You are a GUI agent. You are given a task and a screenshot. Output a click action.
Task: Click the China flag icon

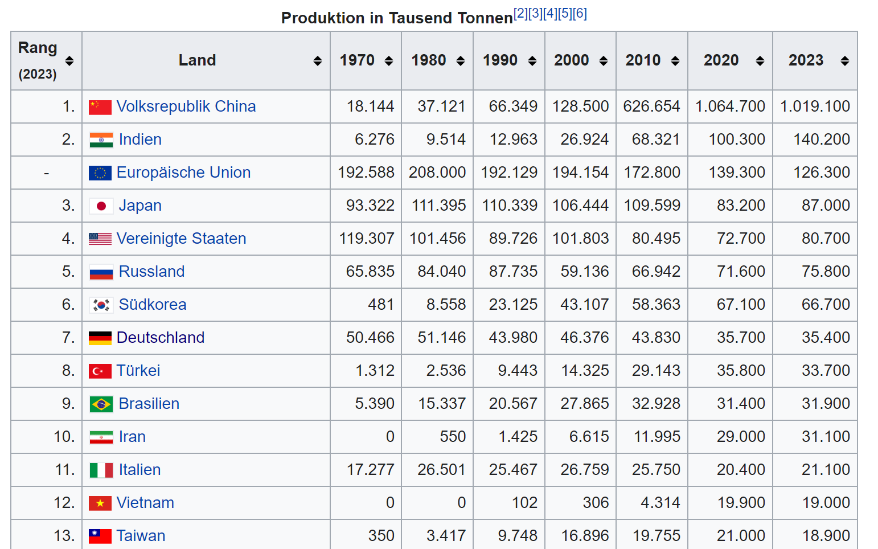click(x=100, y=107)
